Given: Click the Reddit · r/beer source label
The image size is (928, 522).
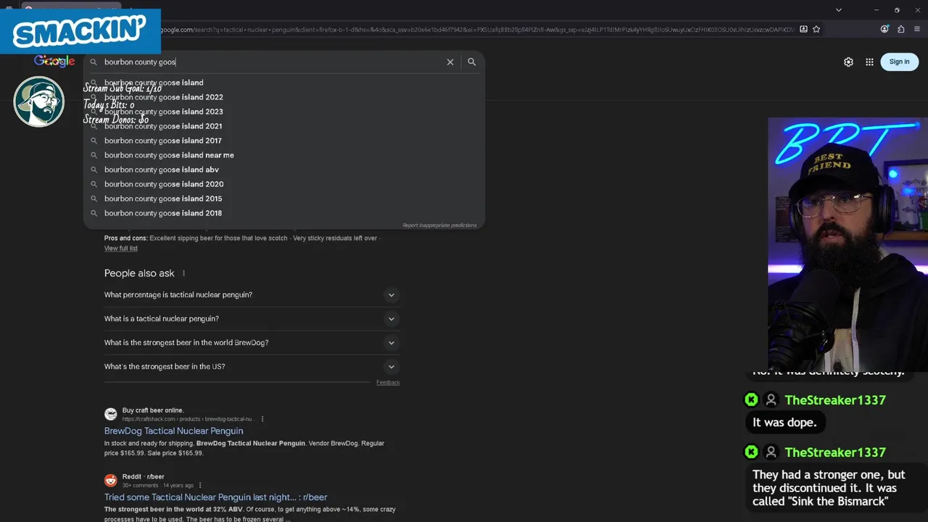Looking at the screenshot, I should click(x=144, y=477).
